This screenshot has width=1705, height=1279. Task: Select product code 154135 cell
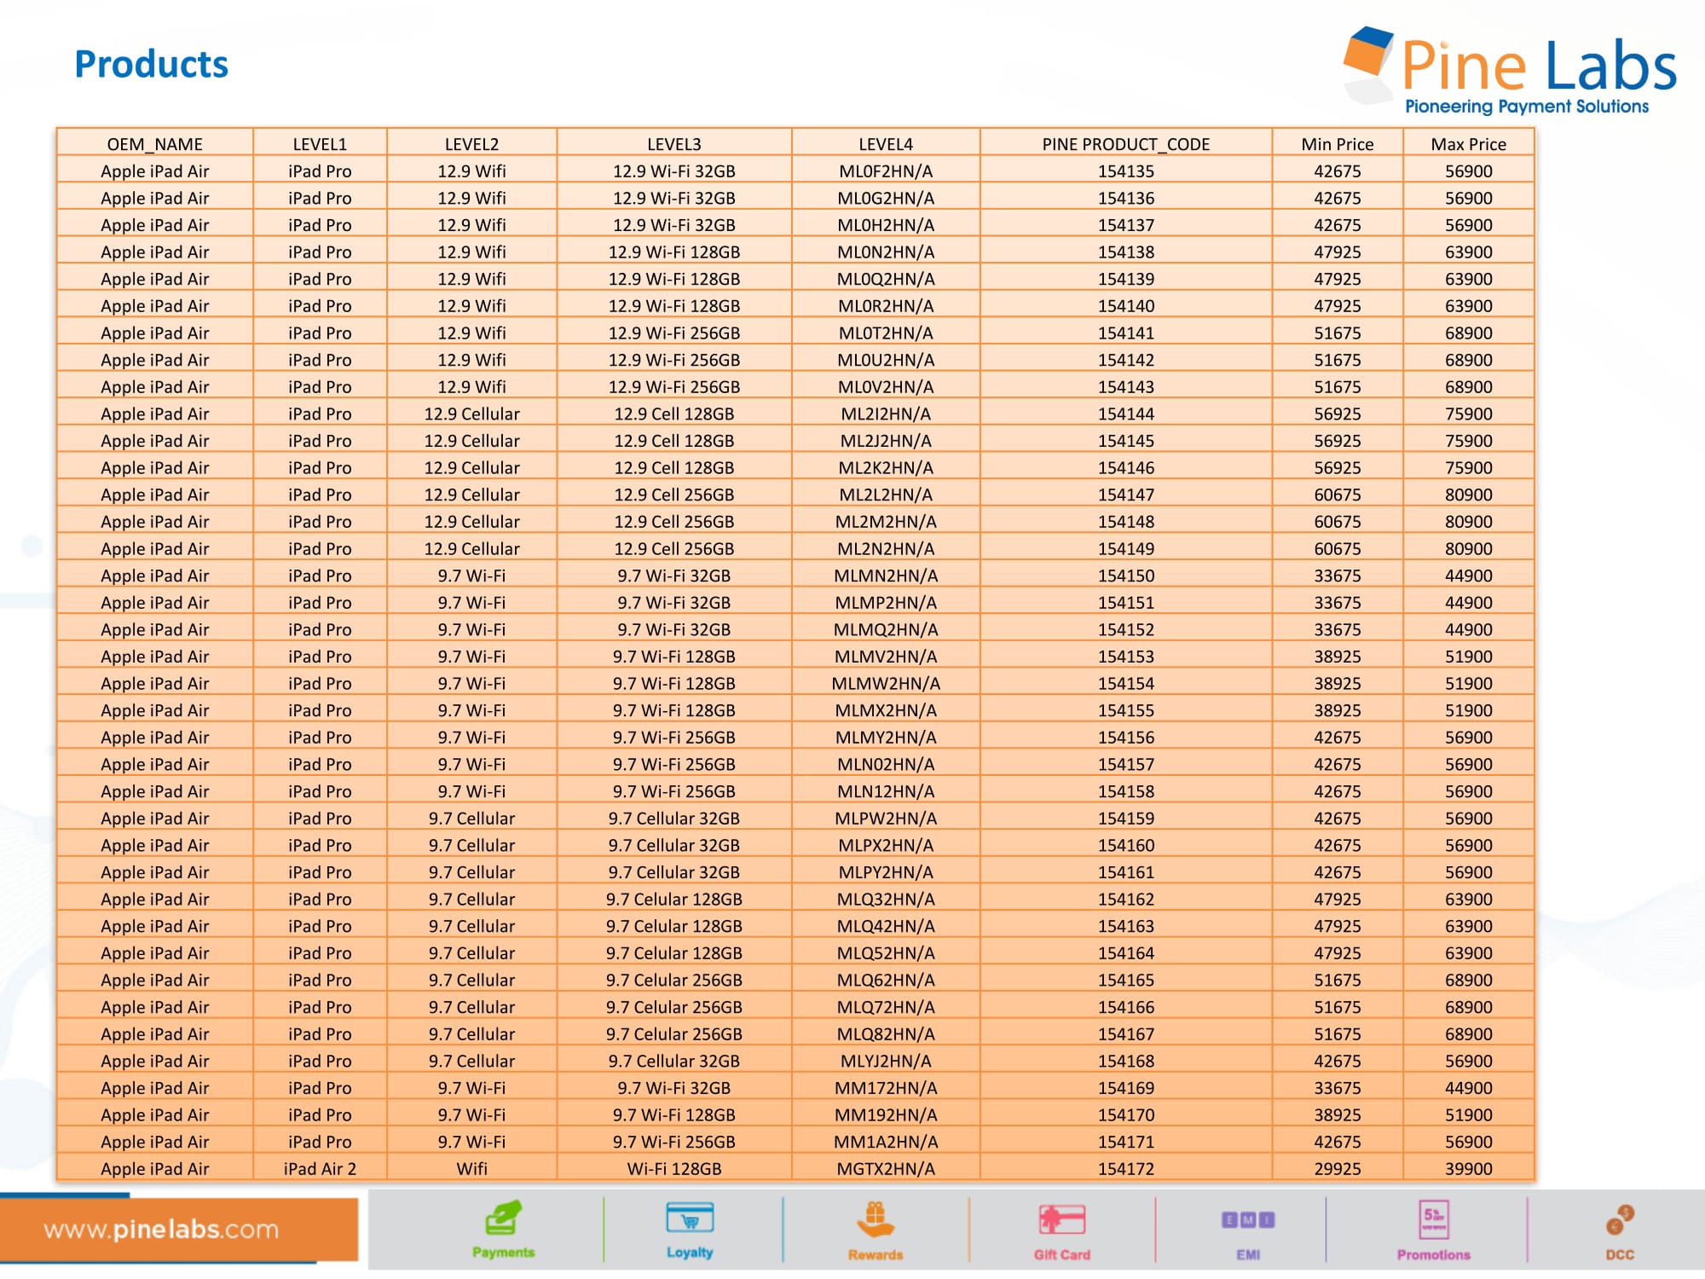coord(1125,171)
